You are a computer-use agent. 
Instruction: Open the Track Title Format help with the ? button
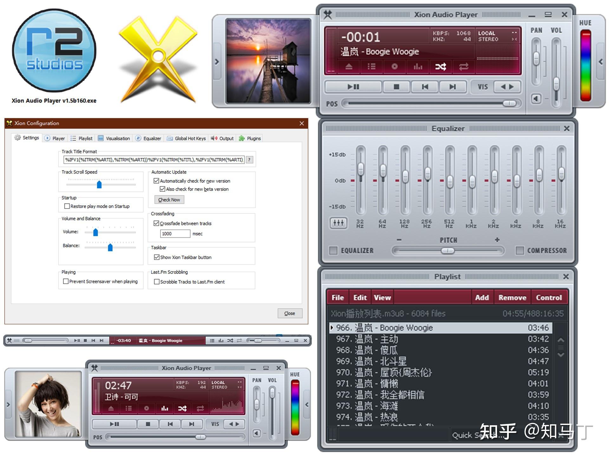tap(249, 160)
